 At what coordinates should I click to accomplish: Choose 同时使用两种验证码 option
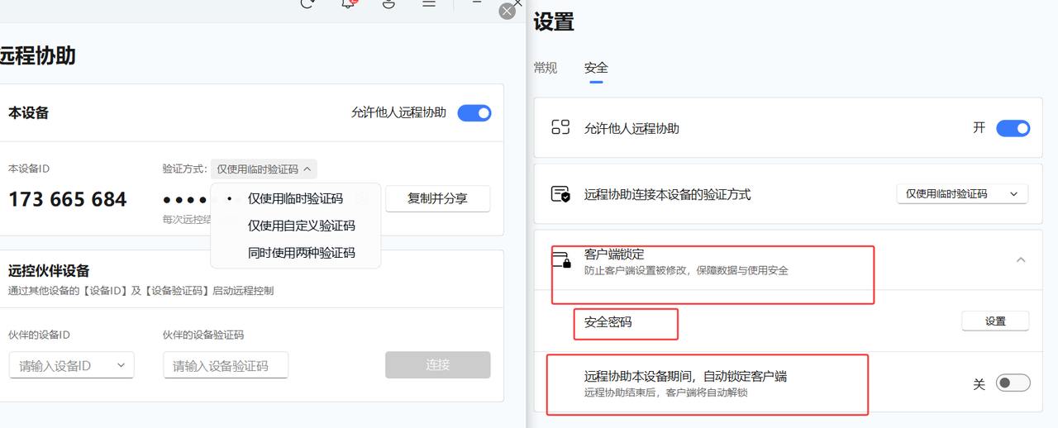pyautogui.click(x=301, y=253)
